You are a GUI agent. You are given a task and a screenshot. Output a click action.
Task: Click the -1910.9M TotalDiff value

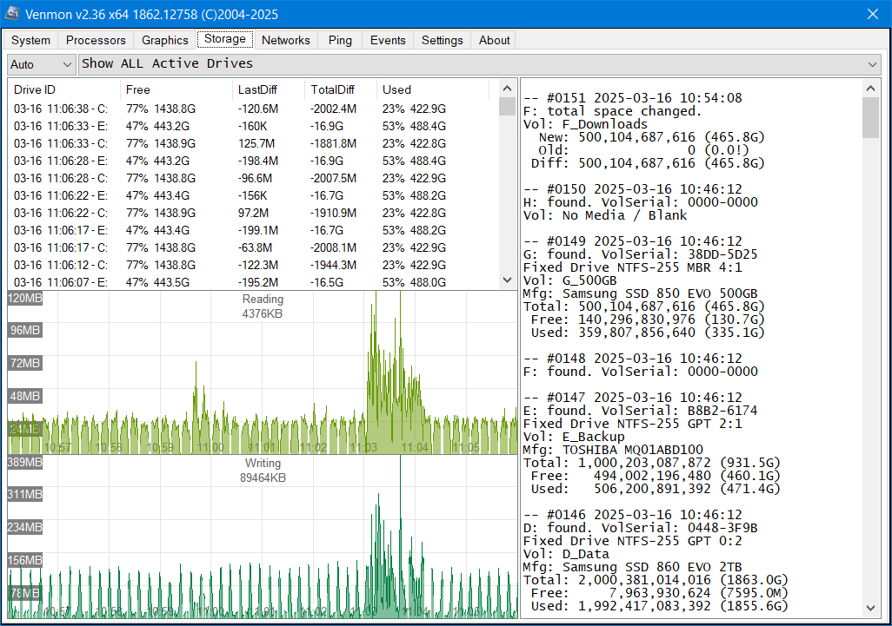(333, 213)
